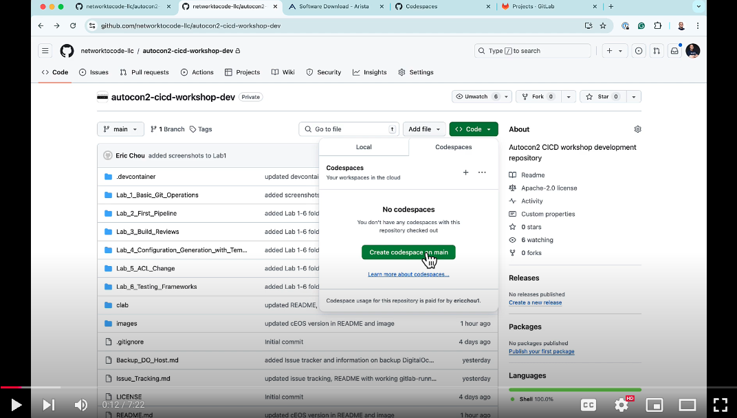
Task: Open the Apache-2.0 license link
Action: [549, 188]
